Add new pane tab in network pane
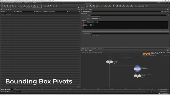 [x=105, y=49]
